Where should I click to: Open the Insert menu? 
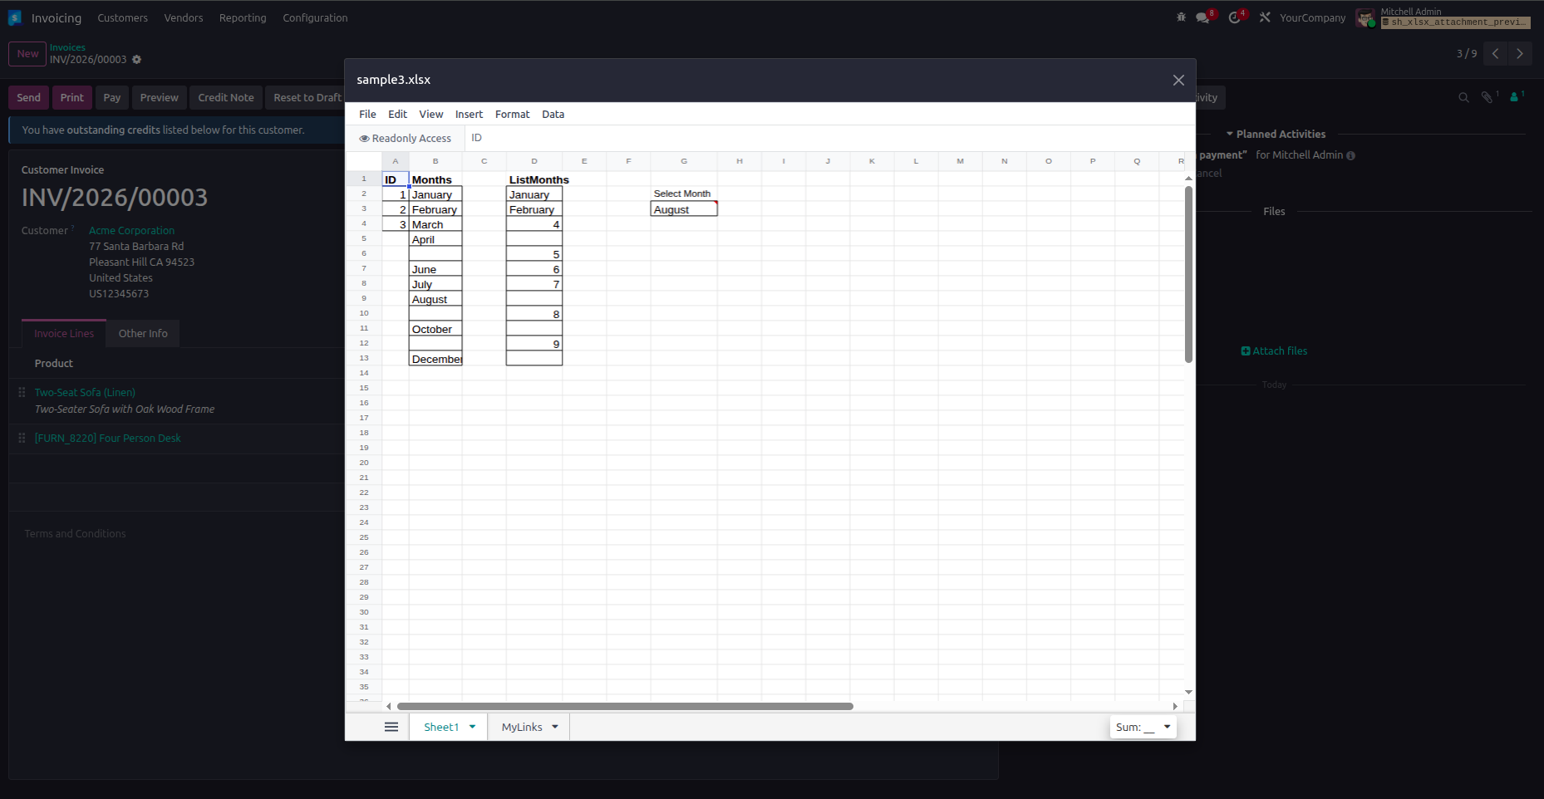(x=469, y=115)
